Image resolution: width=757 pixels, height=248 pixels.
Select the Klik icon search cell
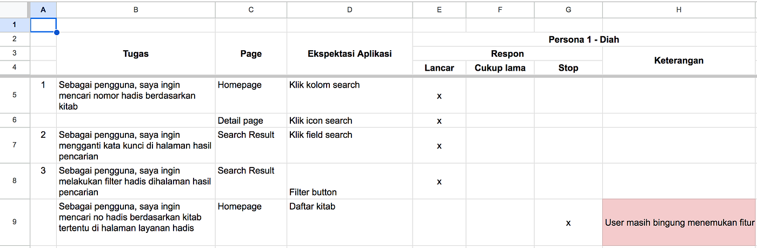pyautogui.click(x=350, y=120)
